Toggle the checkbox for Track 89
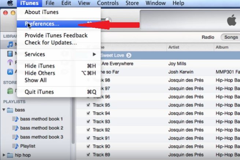 coord(88,155)
